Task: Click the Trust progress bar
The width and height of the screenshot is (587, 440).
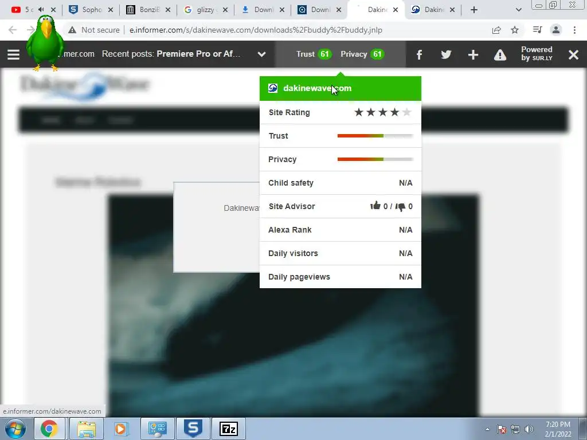Action: coord(375,136)
